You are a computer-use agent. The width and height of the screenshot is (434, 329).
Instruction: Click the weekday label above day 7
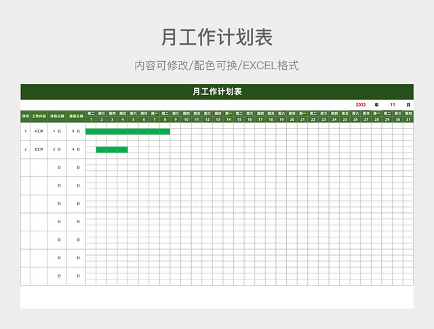[155, 113]
